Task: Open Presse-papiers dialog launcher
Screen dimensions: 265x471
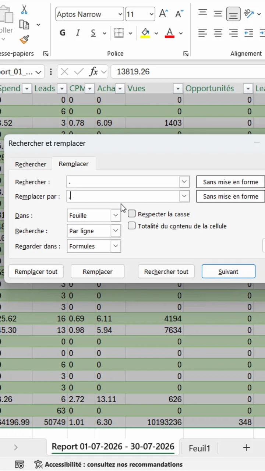Action: [46, 54]
